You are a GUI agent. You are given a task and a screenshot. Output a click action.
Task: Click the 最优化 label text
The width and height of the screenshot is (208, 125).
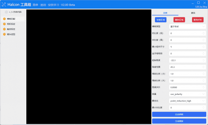click(155, 101)
